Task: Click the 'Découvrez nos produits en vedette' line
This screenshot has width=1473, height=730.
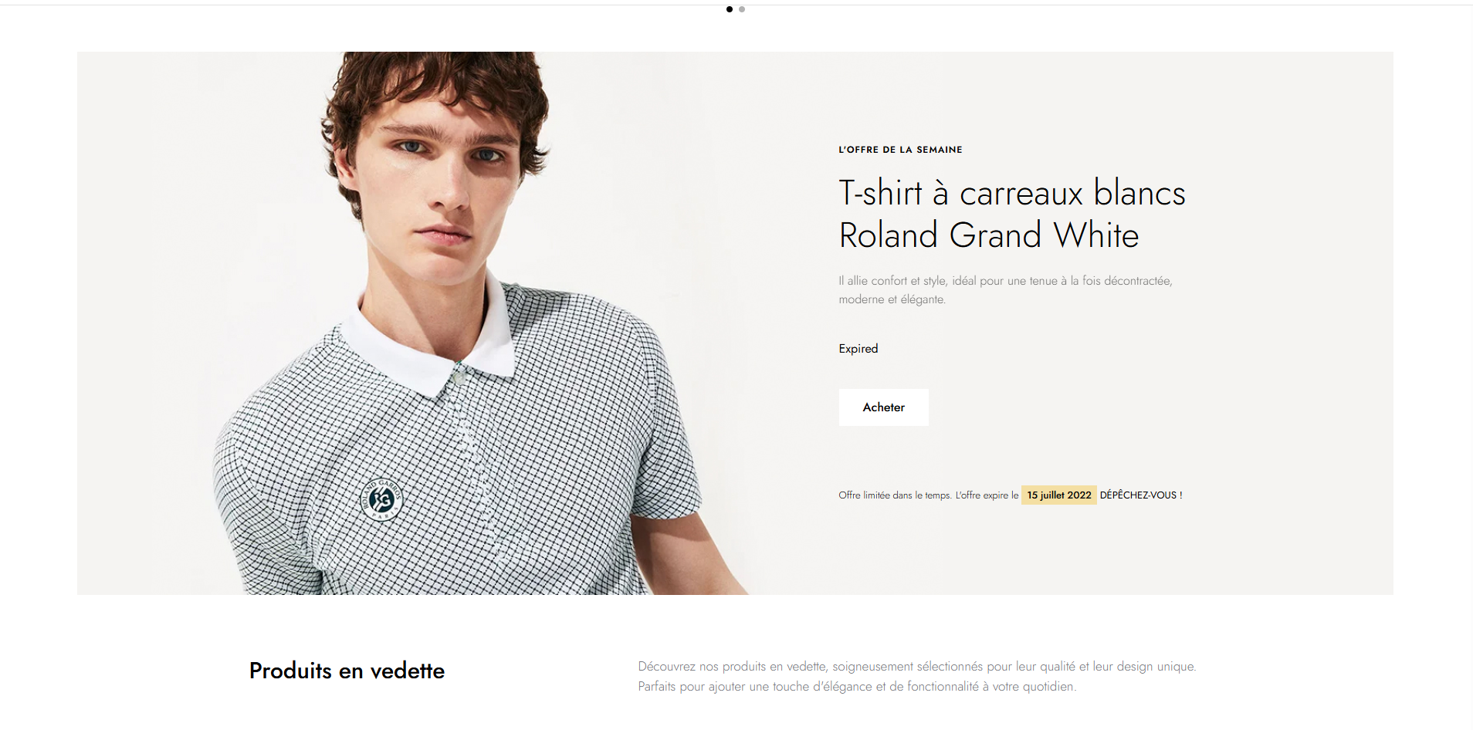Action: 917,667
